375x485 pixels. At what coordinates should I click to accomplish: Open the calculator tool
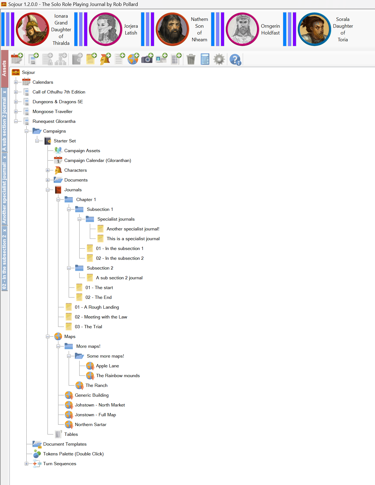point(205,59)
